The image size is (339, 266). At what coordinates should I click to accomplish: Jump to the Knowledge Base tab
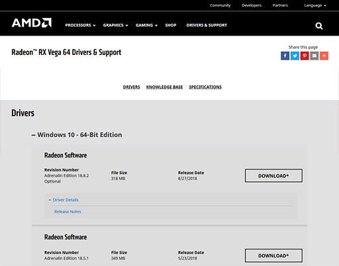pyautogui.click(x=164, y=87)
